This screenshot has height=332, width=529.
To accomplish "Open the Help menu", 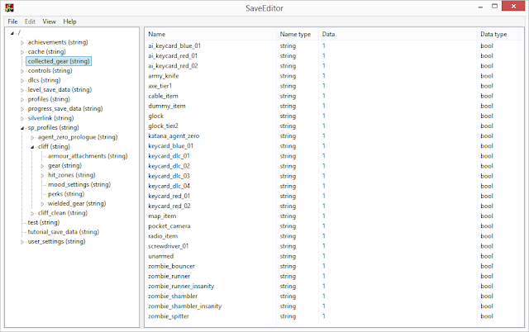I will (70, 21).
